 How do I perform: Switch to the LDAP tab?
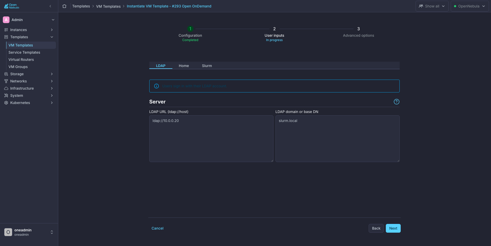[x=161, y=66]
